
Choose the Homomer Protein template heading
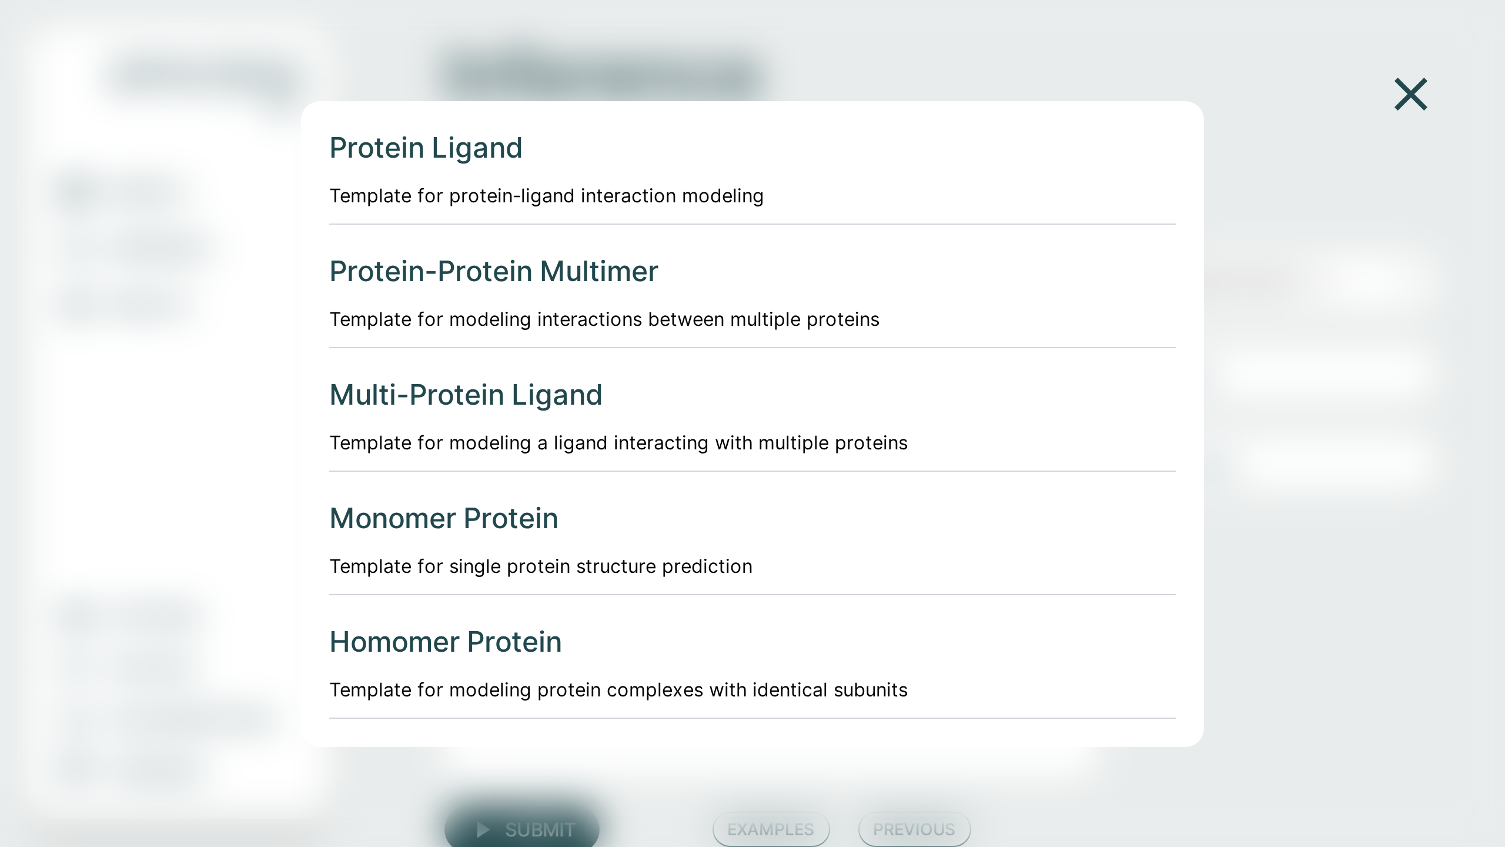click(446, 642)
